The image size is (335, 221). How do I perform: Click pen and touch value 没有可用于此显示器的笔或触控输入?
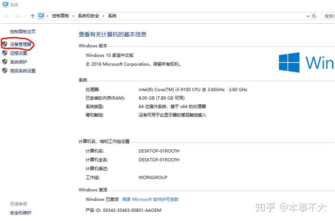(173, 115)
